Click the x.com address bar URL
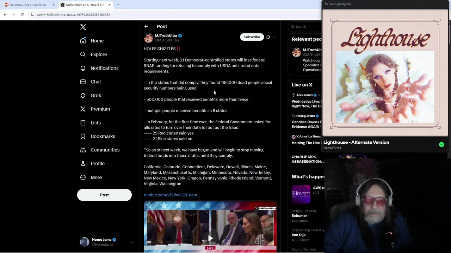 click(x=73, y=15)
